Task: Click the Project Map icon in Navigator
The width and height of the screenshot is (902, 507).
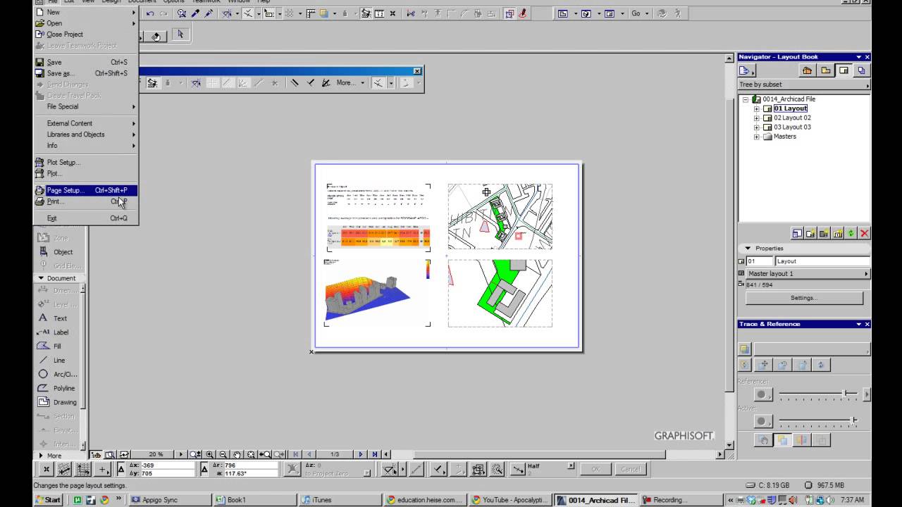Action: click(x=807, y=70)
